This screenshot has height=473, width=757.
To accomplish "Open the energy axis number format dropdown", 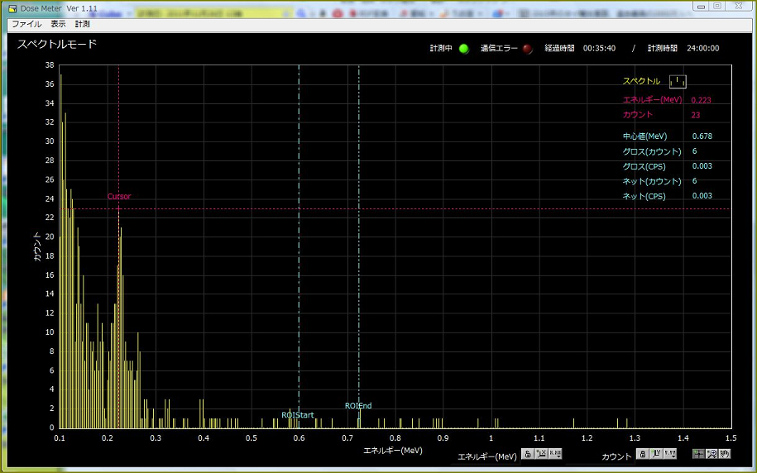I will tap(555, 454).
